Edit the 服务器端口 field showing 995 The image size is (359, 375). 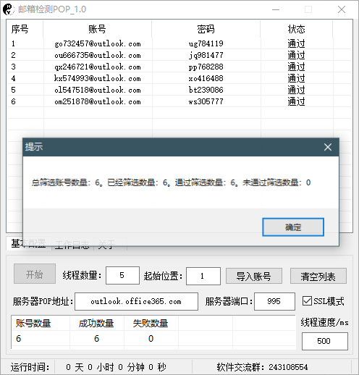pyautogui.click(x=274, y=301)
